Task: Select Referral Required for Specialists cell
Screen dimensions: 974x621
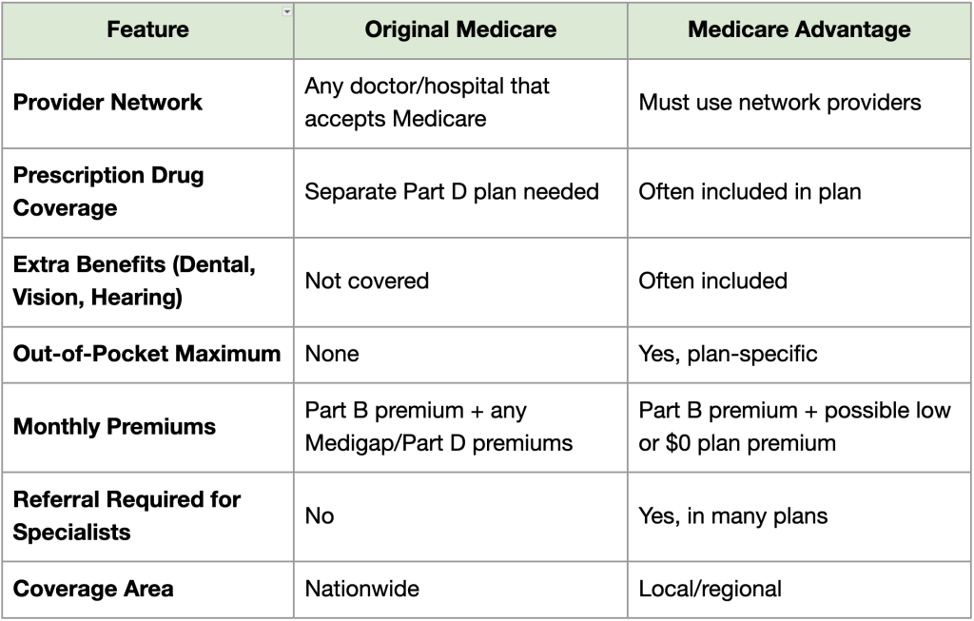Action: coord(127,516)
